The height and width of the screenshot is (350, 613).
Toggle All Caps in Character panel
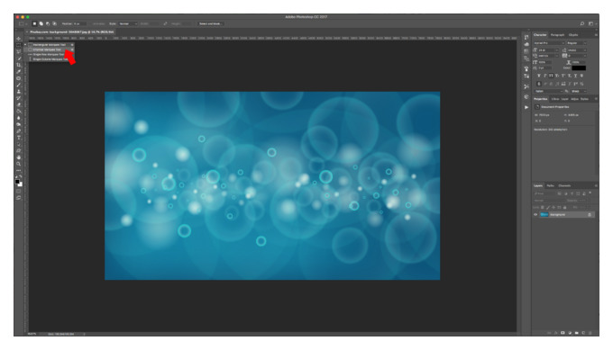coord(551,76)
